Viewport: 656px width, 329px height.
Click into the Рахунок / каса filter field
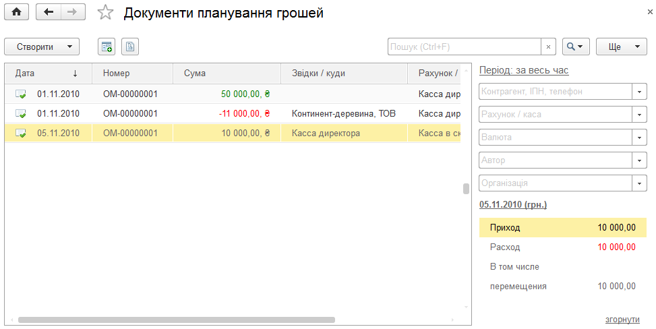(x=556, y=114)
